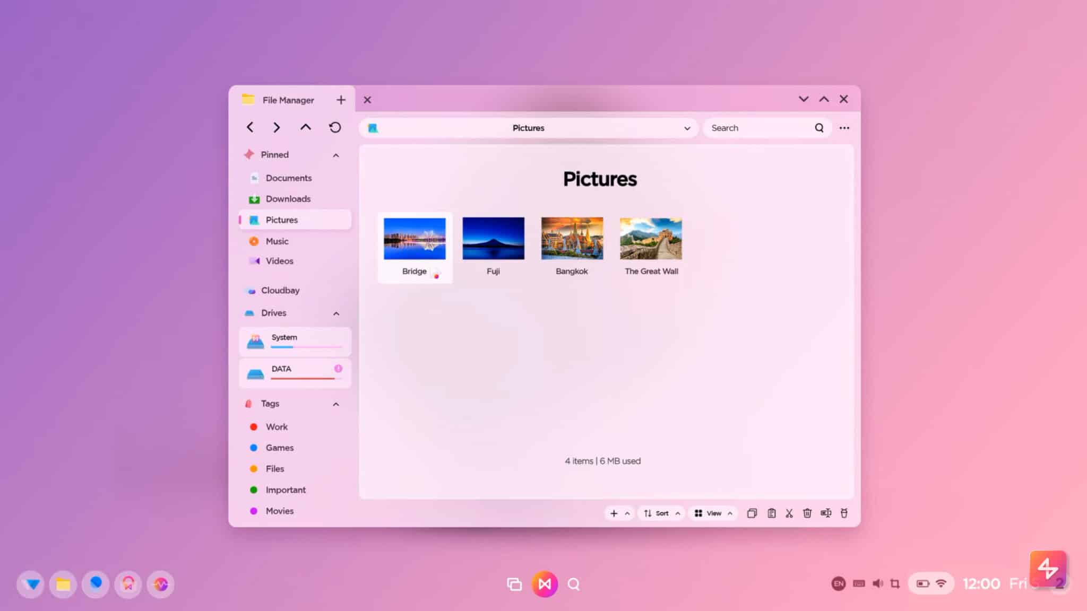Collapse the Pinned section
Viewport: 1087px width, 611px height.
point(335,154)
